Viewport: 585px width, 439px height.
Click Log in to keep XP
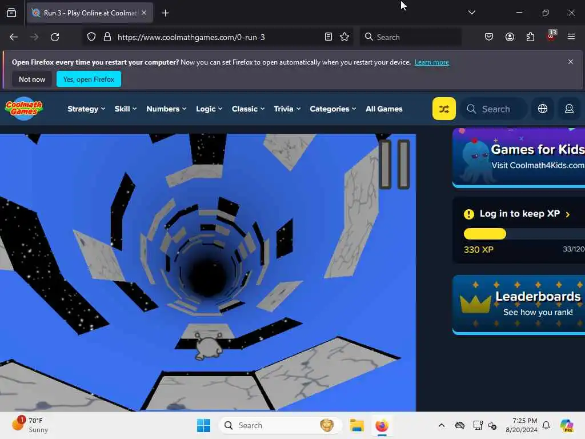pyautogui.click(x=520, y=214)
